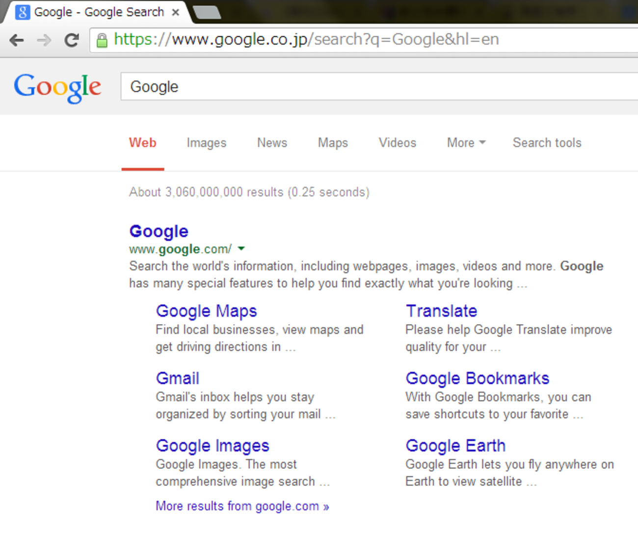Close the Google Search tab
The image size is (638, 534).
175,13
